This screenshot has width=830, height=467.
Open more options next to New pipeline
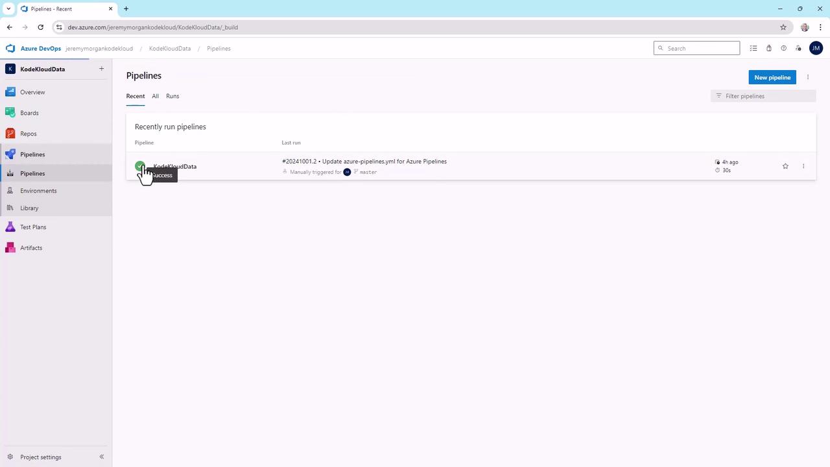point(808,77)
